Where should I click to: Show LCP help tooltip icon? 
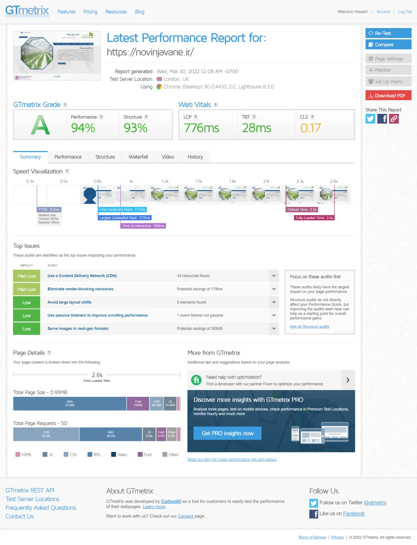click(196, 117)
